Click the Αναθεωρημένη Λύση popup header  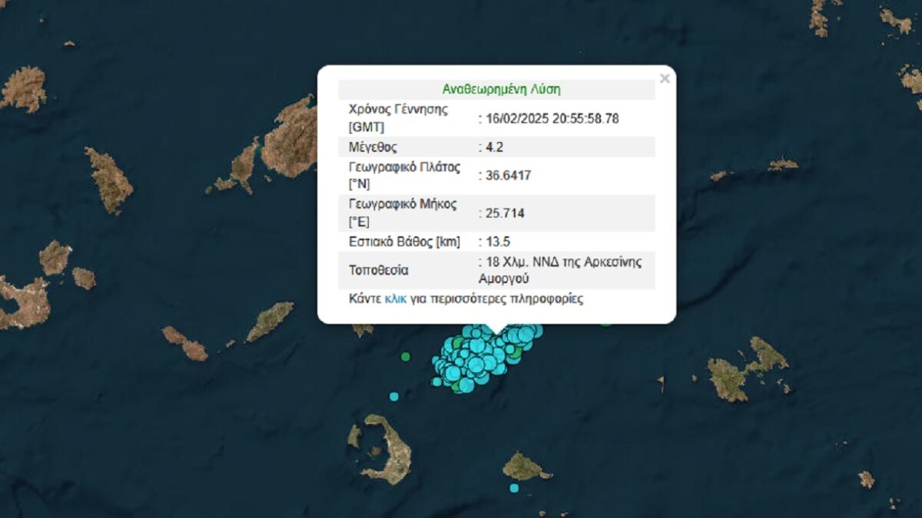(501, 89)
